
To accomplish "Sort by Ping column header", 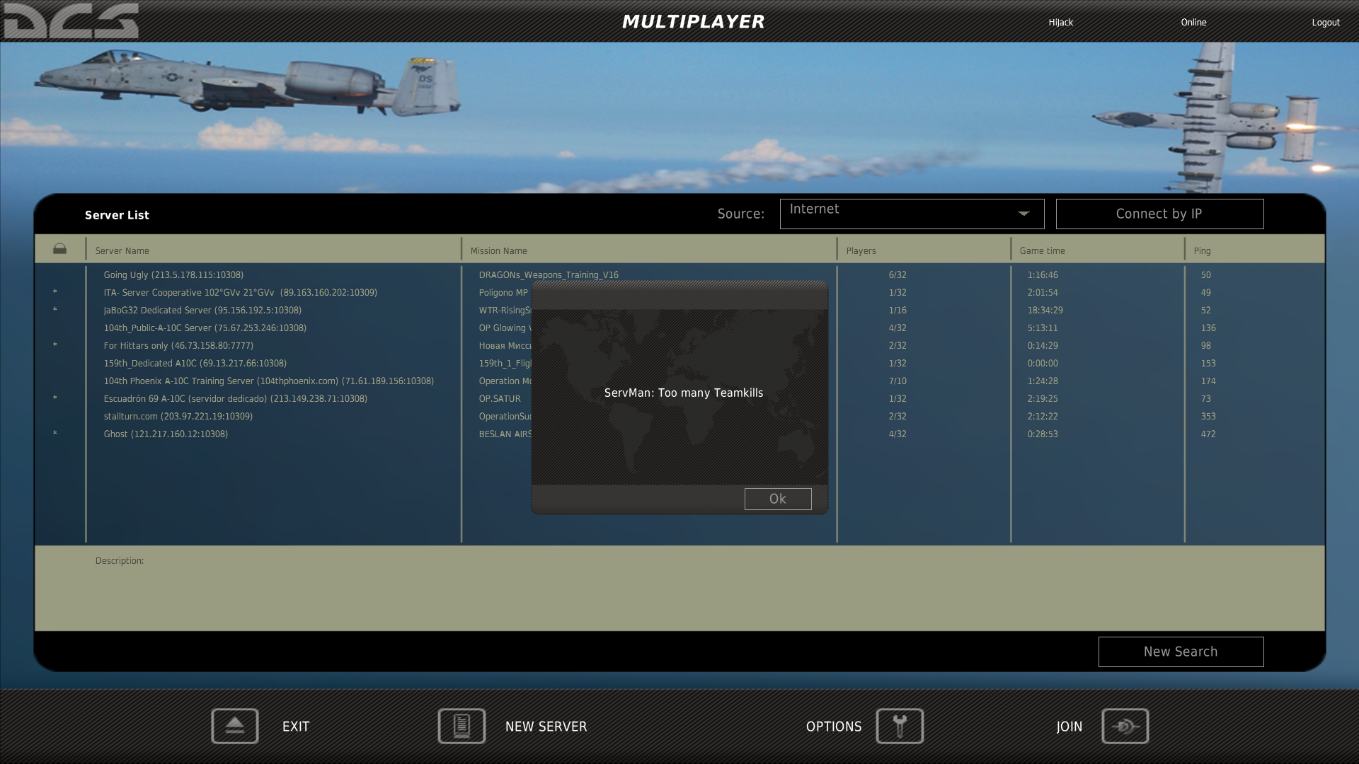I will 1202,250.
